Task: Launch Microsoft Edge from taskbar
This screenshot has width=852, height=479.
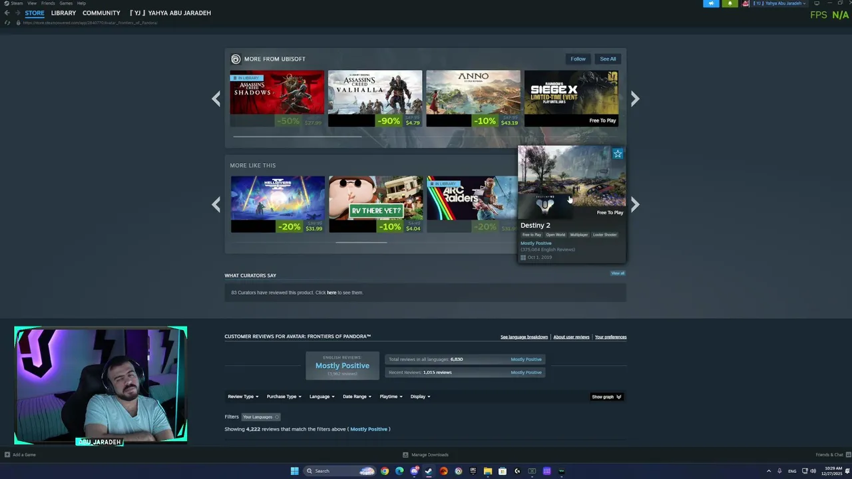Action: click(399, 471)
